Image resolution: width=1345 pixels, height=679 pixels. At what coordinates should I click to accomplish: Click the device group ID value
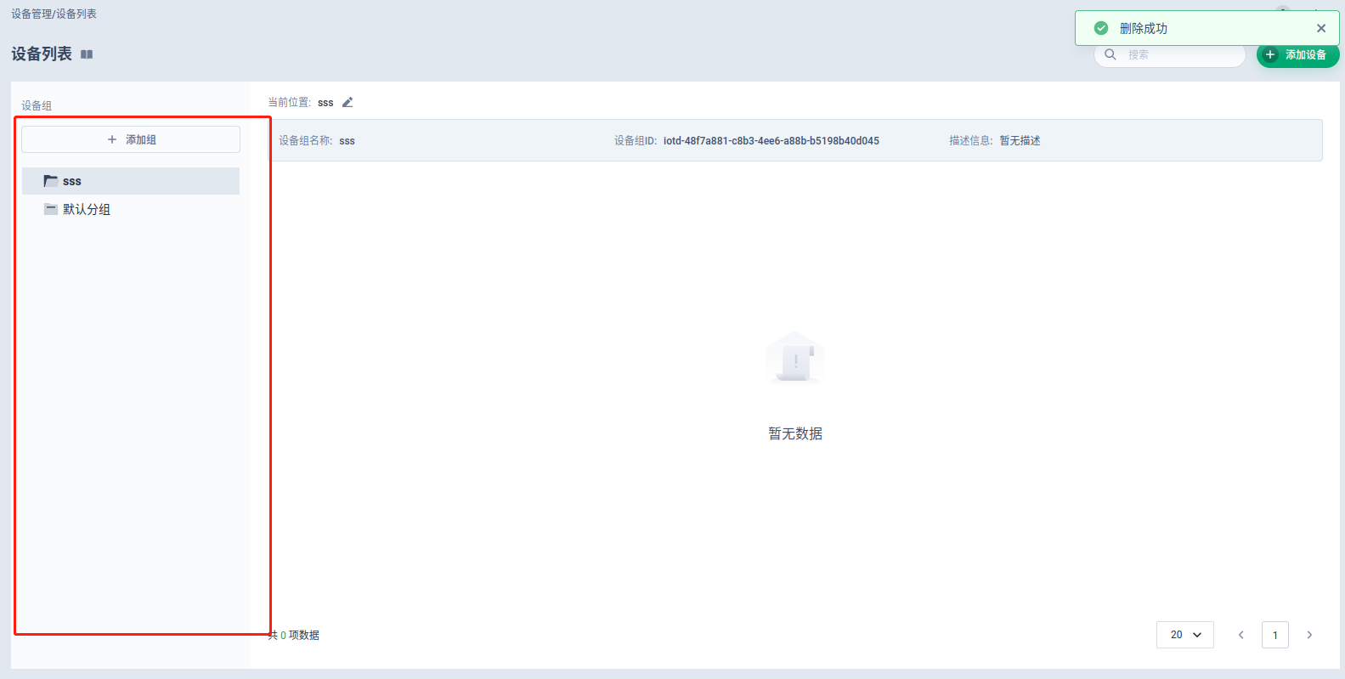click(771, 141)
